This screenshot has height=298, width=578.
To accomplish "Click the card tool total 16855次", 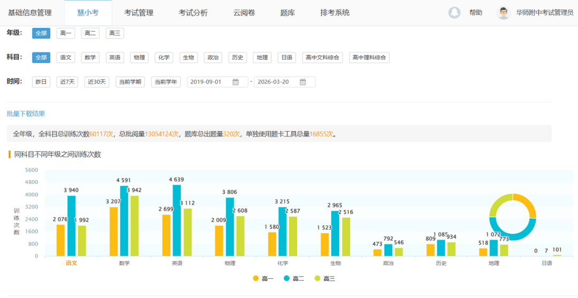I will (x=322, y=134).
